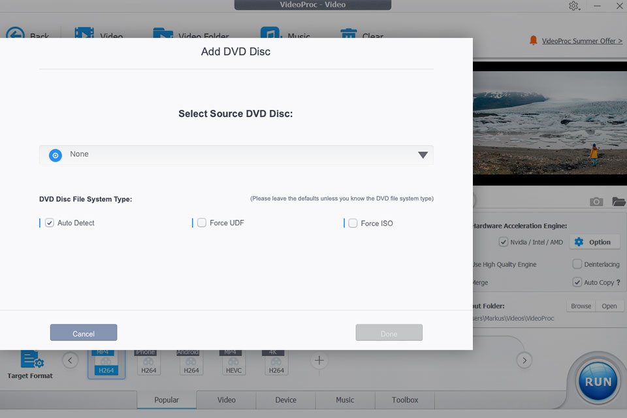Open the settings gear in title bar
The image size is (627, 418).
[573, 6]
